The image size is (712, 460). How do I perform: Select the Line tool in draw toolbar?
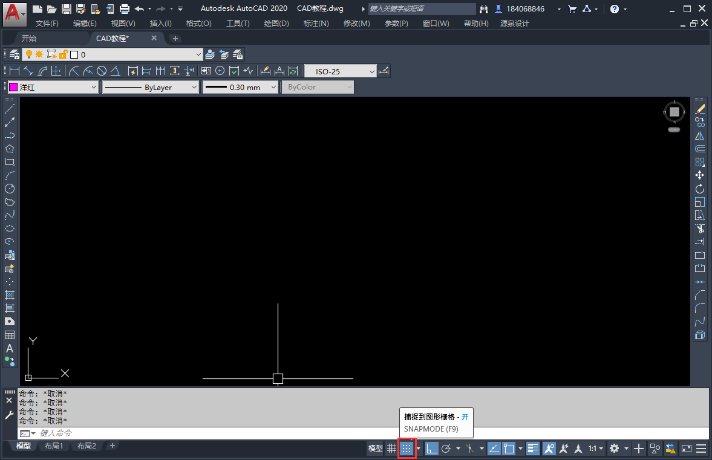9,108
